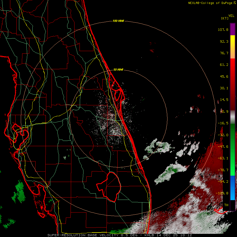
Task: Select the 107.8 velocity scale value
Action: [x=223, y=29]
